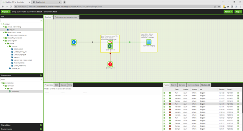
Task: Click success status icon of Sample queued 12:07:17
Action: pos(170,123)
